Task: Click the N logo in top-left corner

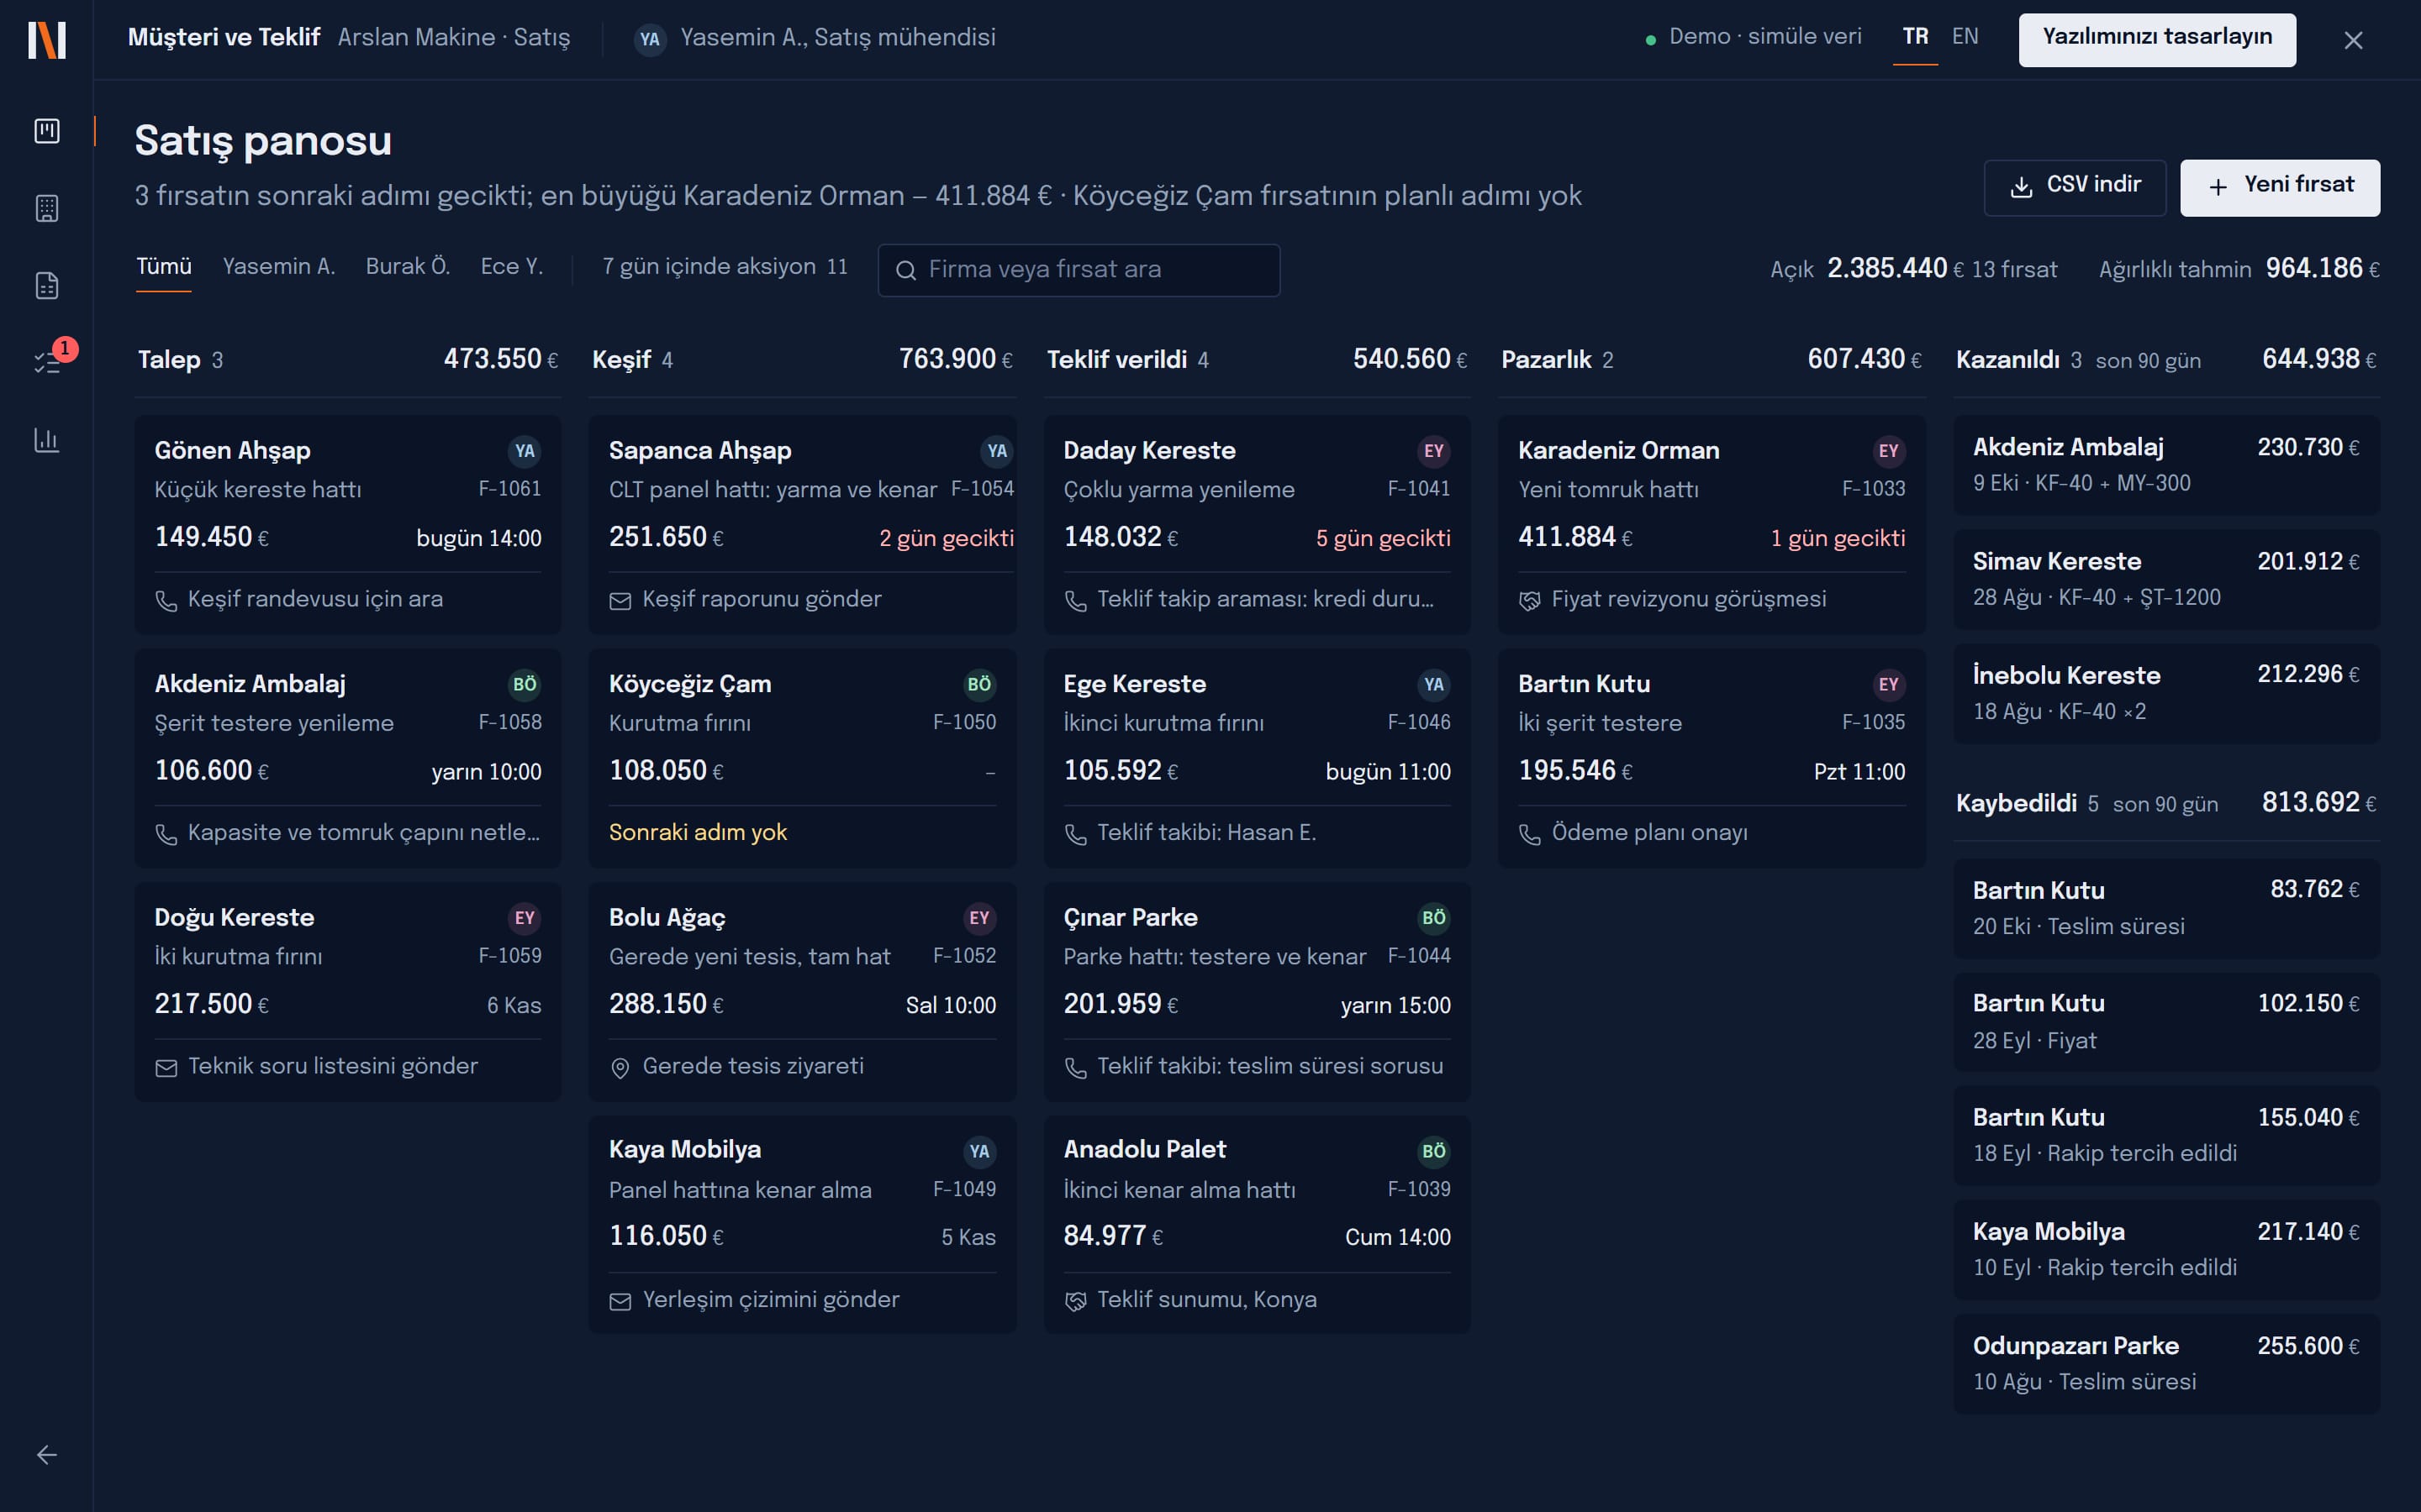Action: pos(47,40)
